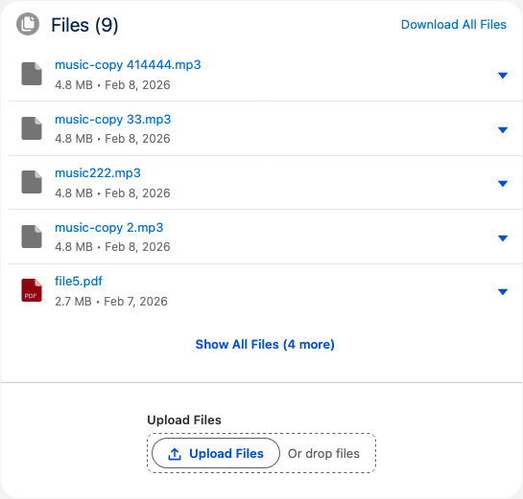
Task: Open actions dropdown for music-copy 2.mp3
Action: 502,238
